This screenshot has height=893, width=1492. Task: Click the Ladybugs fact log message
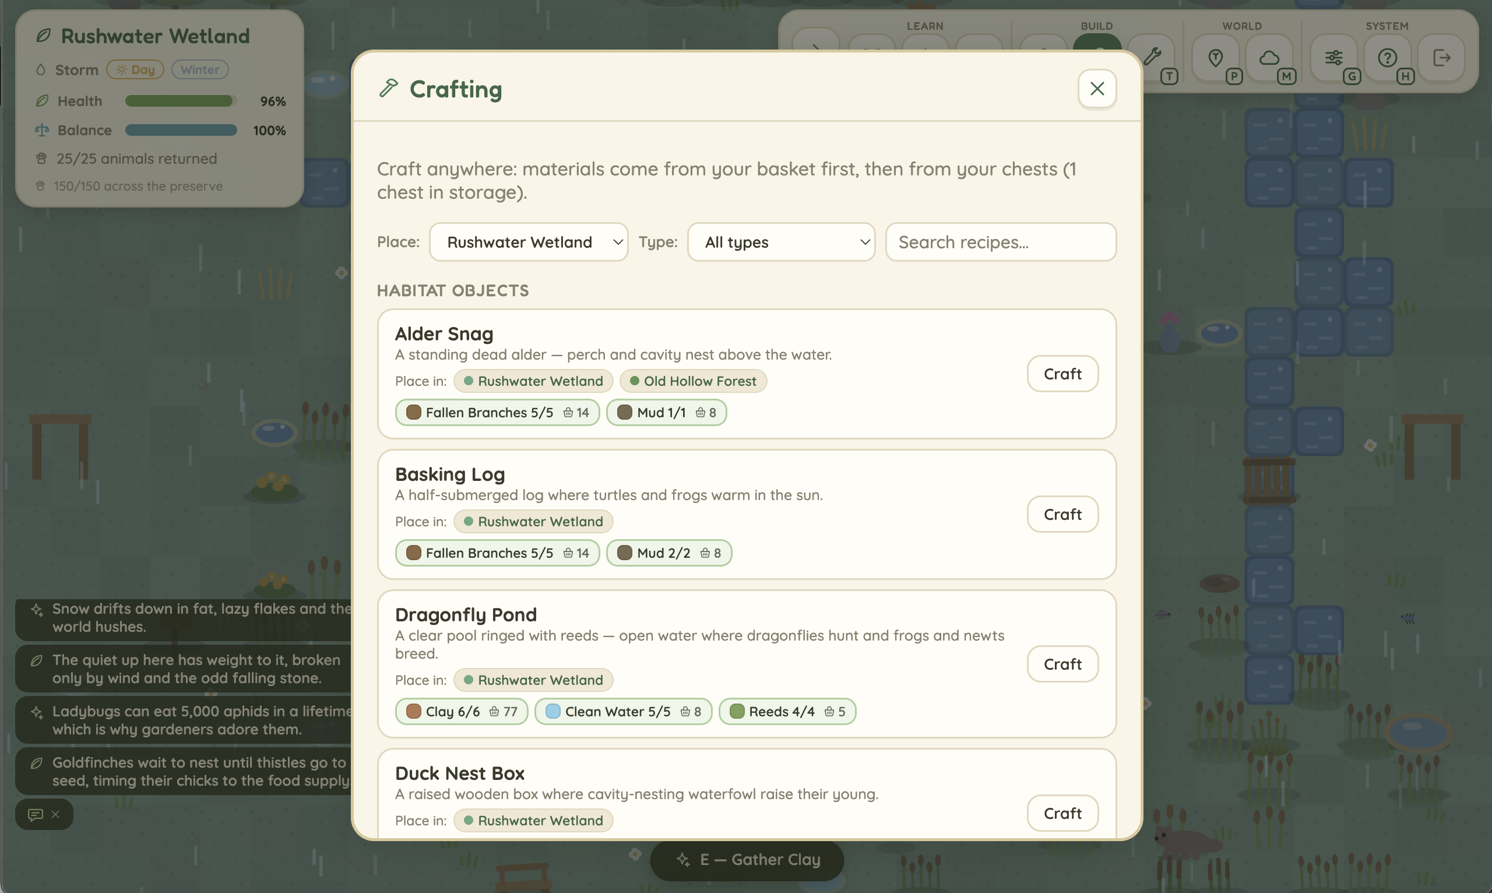coord(184,720)
